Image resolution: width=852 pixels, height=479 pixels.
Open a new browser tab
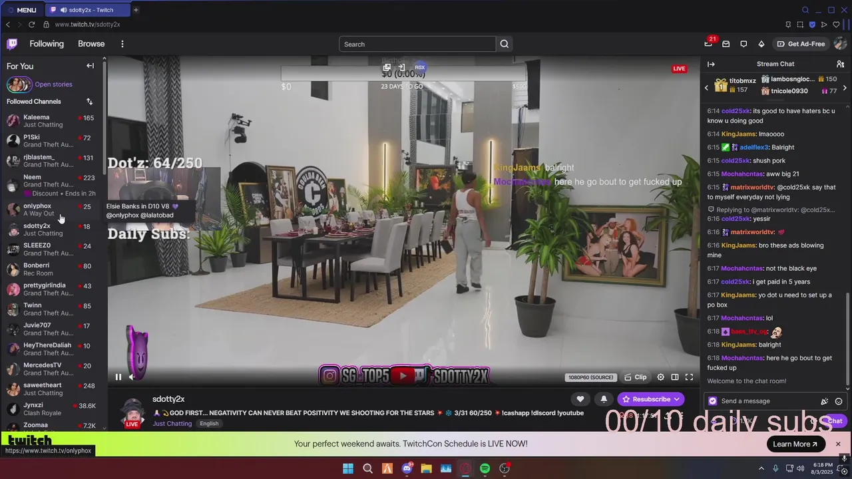tap(136, 10)
